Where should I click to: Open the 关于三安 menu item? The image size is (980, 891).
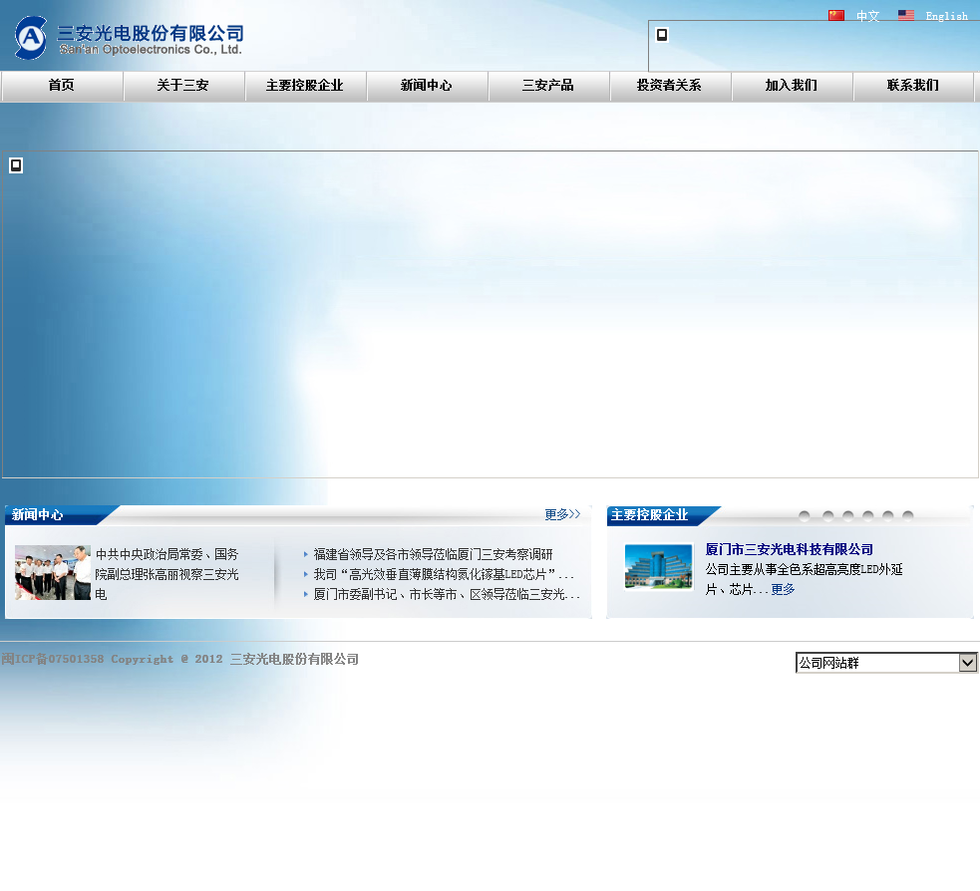point(183,86)
